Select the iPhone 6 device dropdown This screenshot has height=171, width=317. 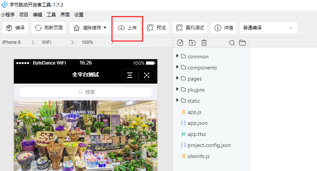pyautogui.click(x=18, y=42)
